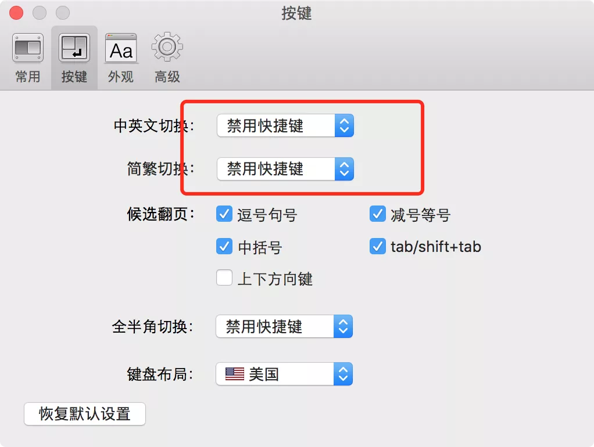
Task: Toggle the tab/shift+tab checkbox
Action: point(378,246)
